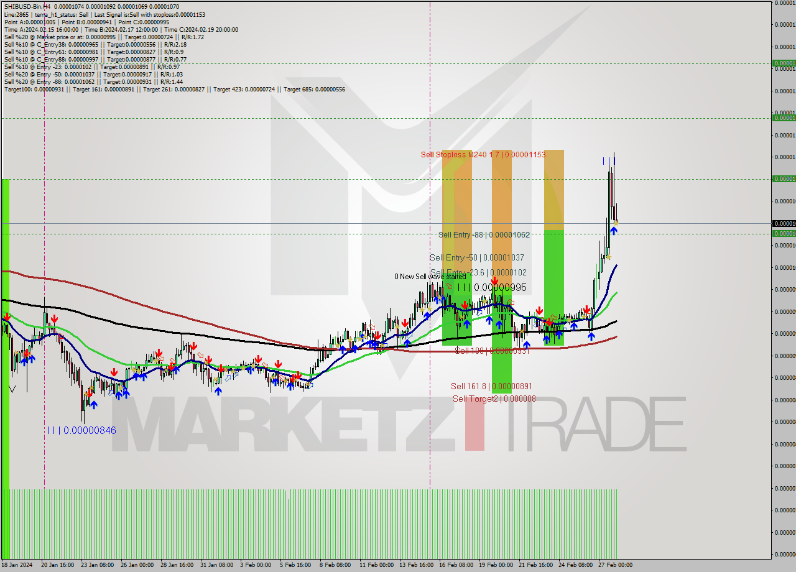Click the '27 Feb 00:00' time axis label

coord(615,565)
